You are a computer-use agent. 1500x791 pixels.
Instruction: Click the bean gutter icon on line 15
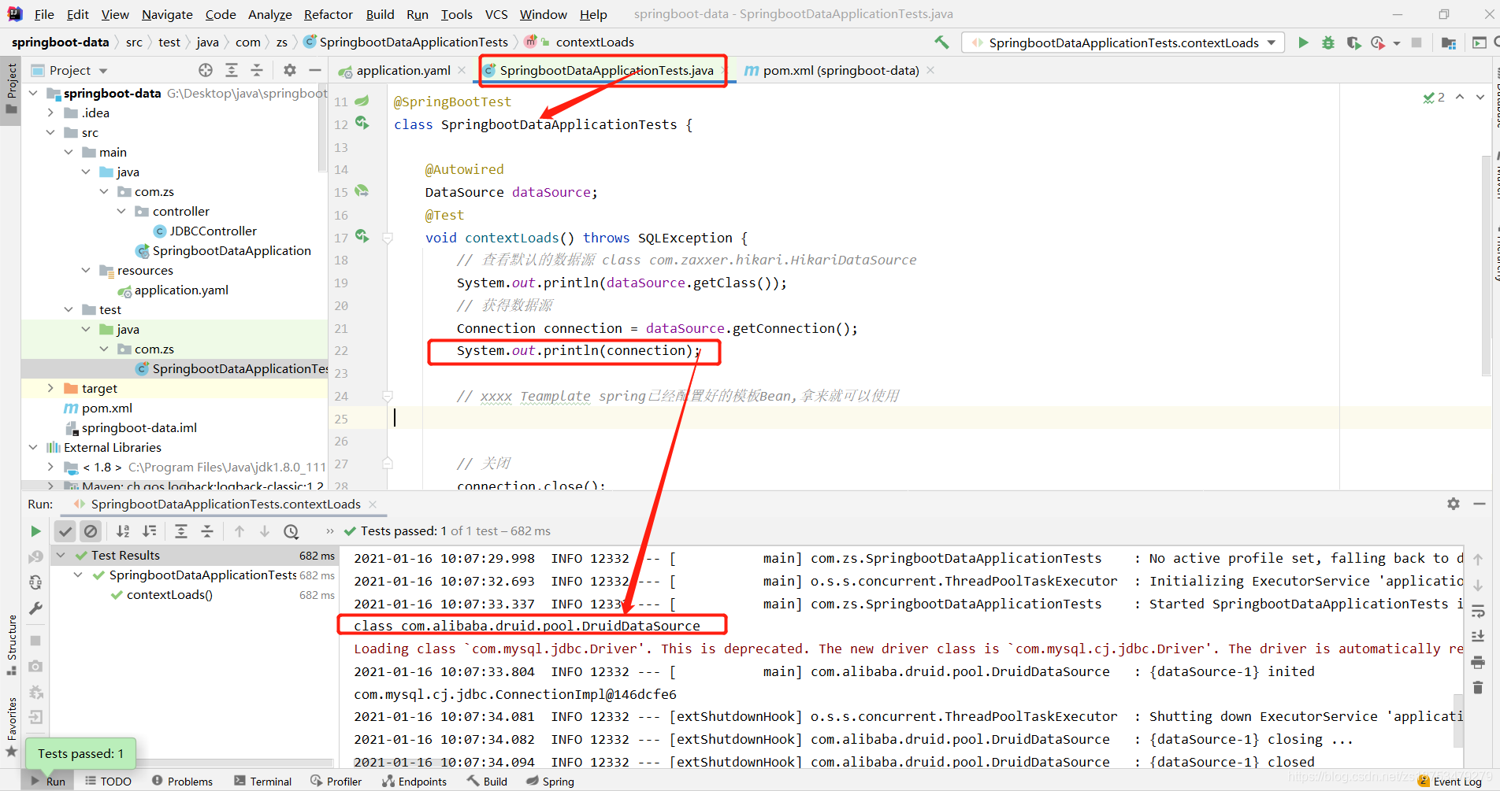click(362, 190)
